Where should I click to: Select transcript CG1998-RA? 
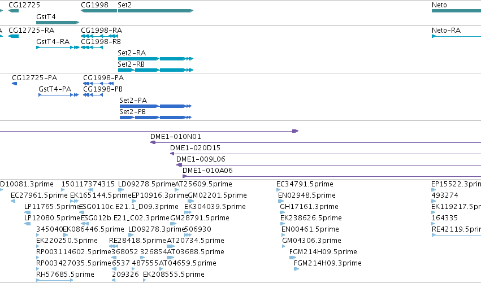pyautogui.click(x=102, y=31)
